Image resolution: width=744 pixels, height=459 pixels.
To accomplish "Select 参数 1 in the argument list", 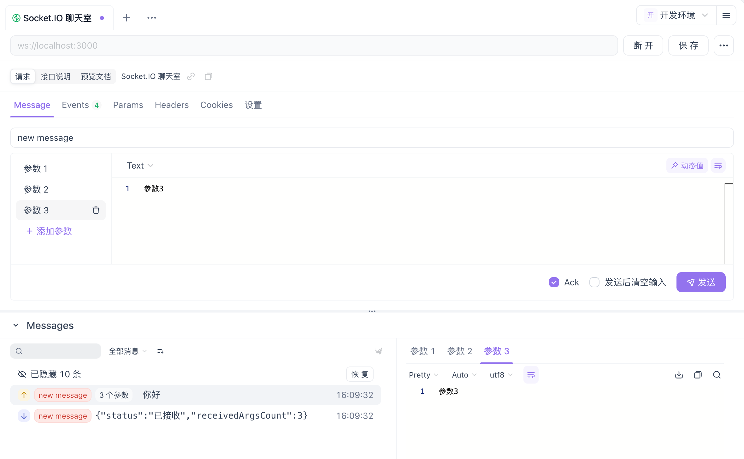I will (x=61, y=169).
